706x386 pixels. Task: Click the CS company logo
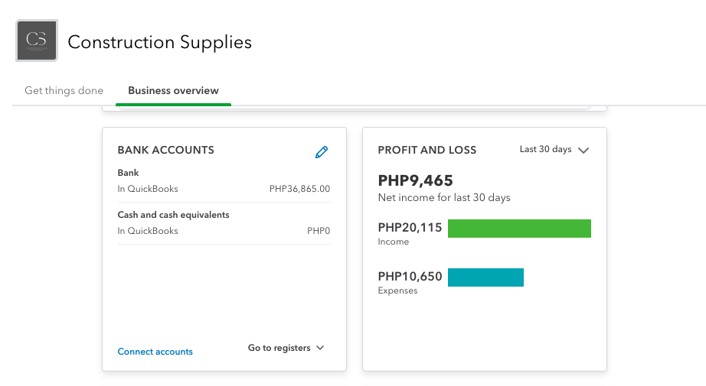[37, 41]
